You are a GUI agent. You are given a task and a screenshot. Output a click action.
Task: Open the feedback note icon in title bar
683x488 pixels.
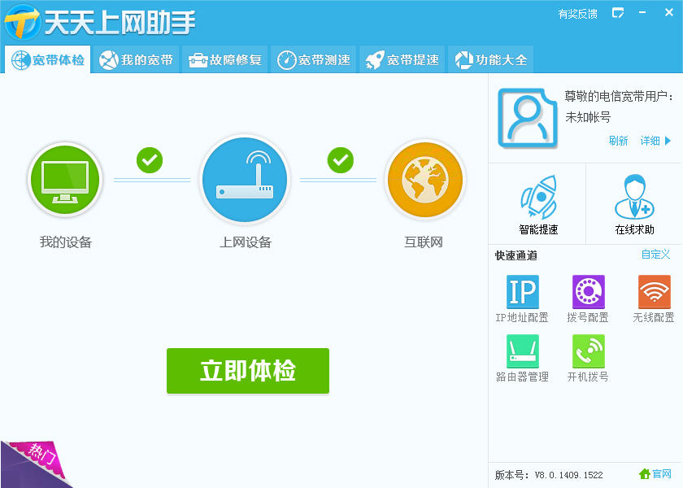pyautogui.click(x=620, y=14)
